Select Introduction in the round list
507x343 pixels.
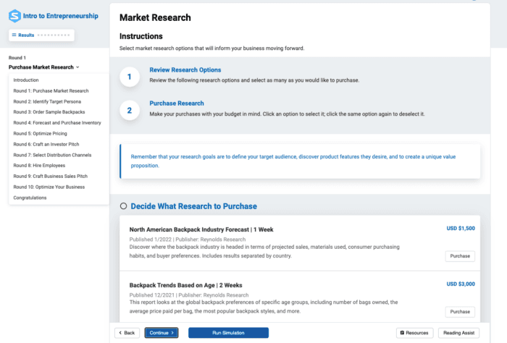26,80
